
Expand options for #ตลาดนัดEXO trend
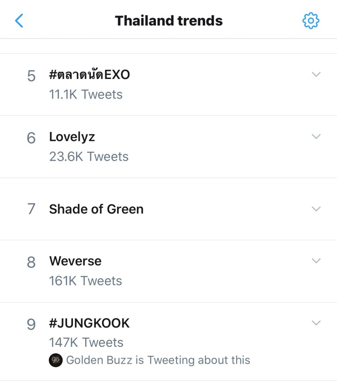(316, 74)
